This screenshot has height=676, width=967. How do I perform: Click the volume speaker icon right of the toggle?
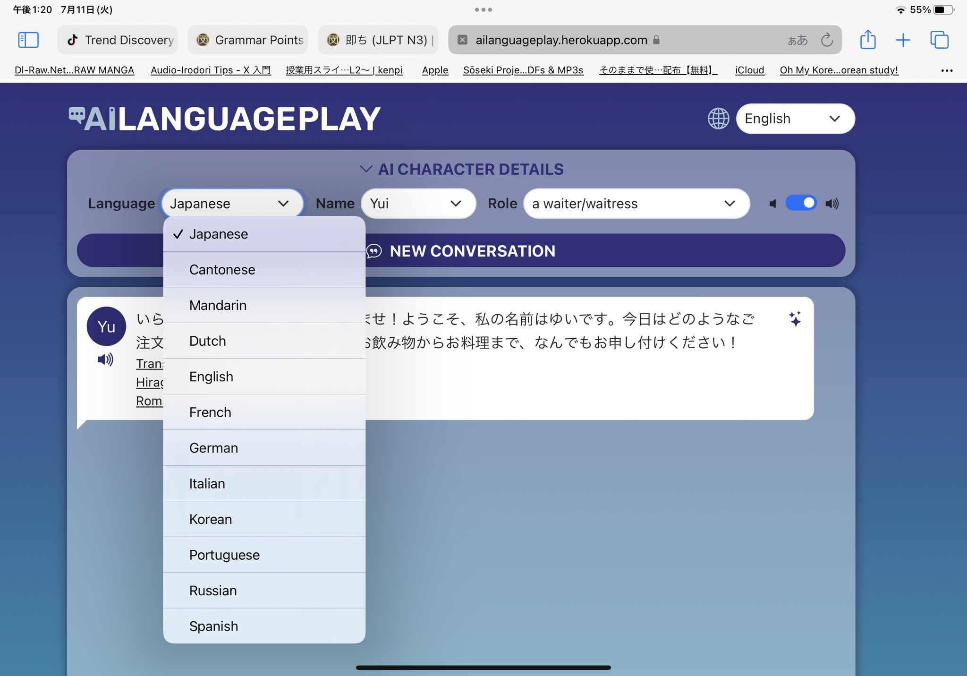[x=831, y=203]
